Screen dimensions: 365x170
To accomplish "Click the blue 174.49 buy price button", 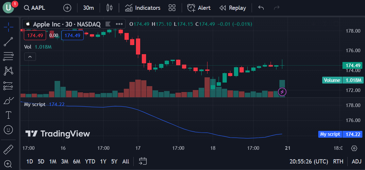I will click(x=73, y=35).
